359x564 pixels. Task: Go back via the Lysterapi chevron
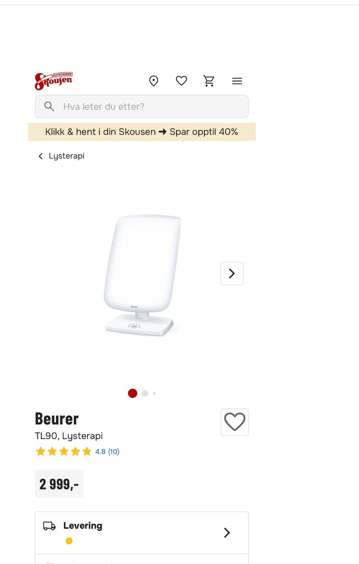point(41,156)
